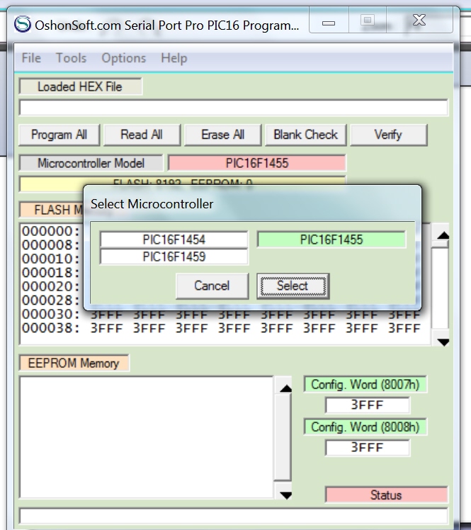Choose PIC16F1454 in Select Microcontroller dialog
Image resolution: width=471 pixels, height=530 pixels.
pos(174,239)
